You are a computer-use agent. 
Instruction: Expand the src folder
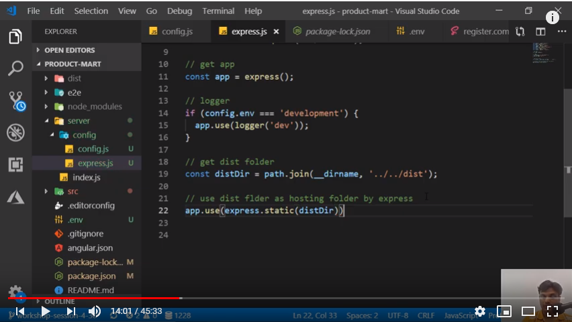pyautogui.click(x=72, y=191)
